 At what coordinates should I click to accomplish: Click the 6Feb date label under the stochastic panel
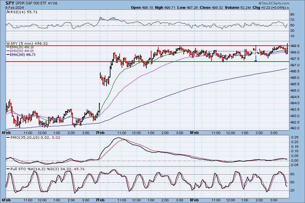6,200
